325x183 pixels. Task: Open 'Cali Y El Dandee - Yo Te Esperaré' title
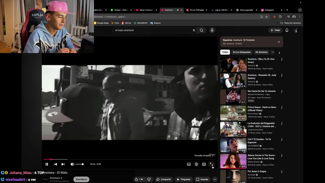click(259, 141)
